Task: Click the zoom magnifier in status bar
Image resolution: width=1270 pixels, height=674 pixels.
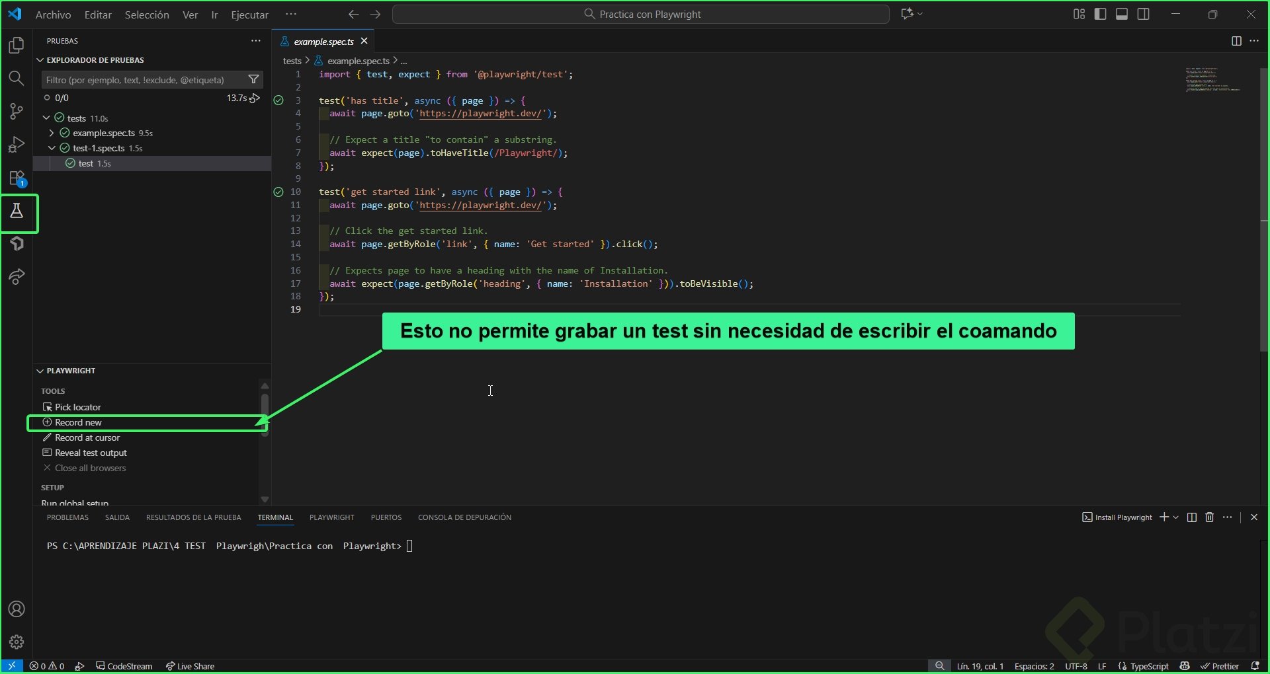Action: 939,666
